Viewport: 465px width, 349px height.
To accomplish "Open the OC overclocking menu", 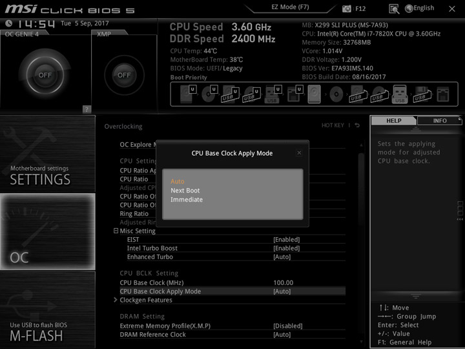I will tap(47, 232).
